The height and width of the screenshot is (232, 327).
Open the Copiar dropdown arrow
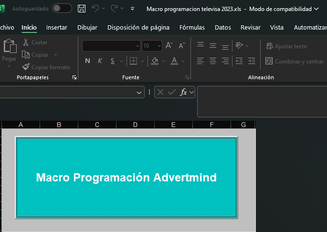55,55
